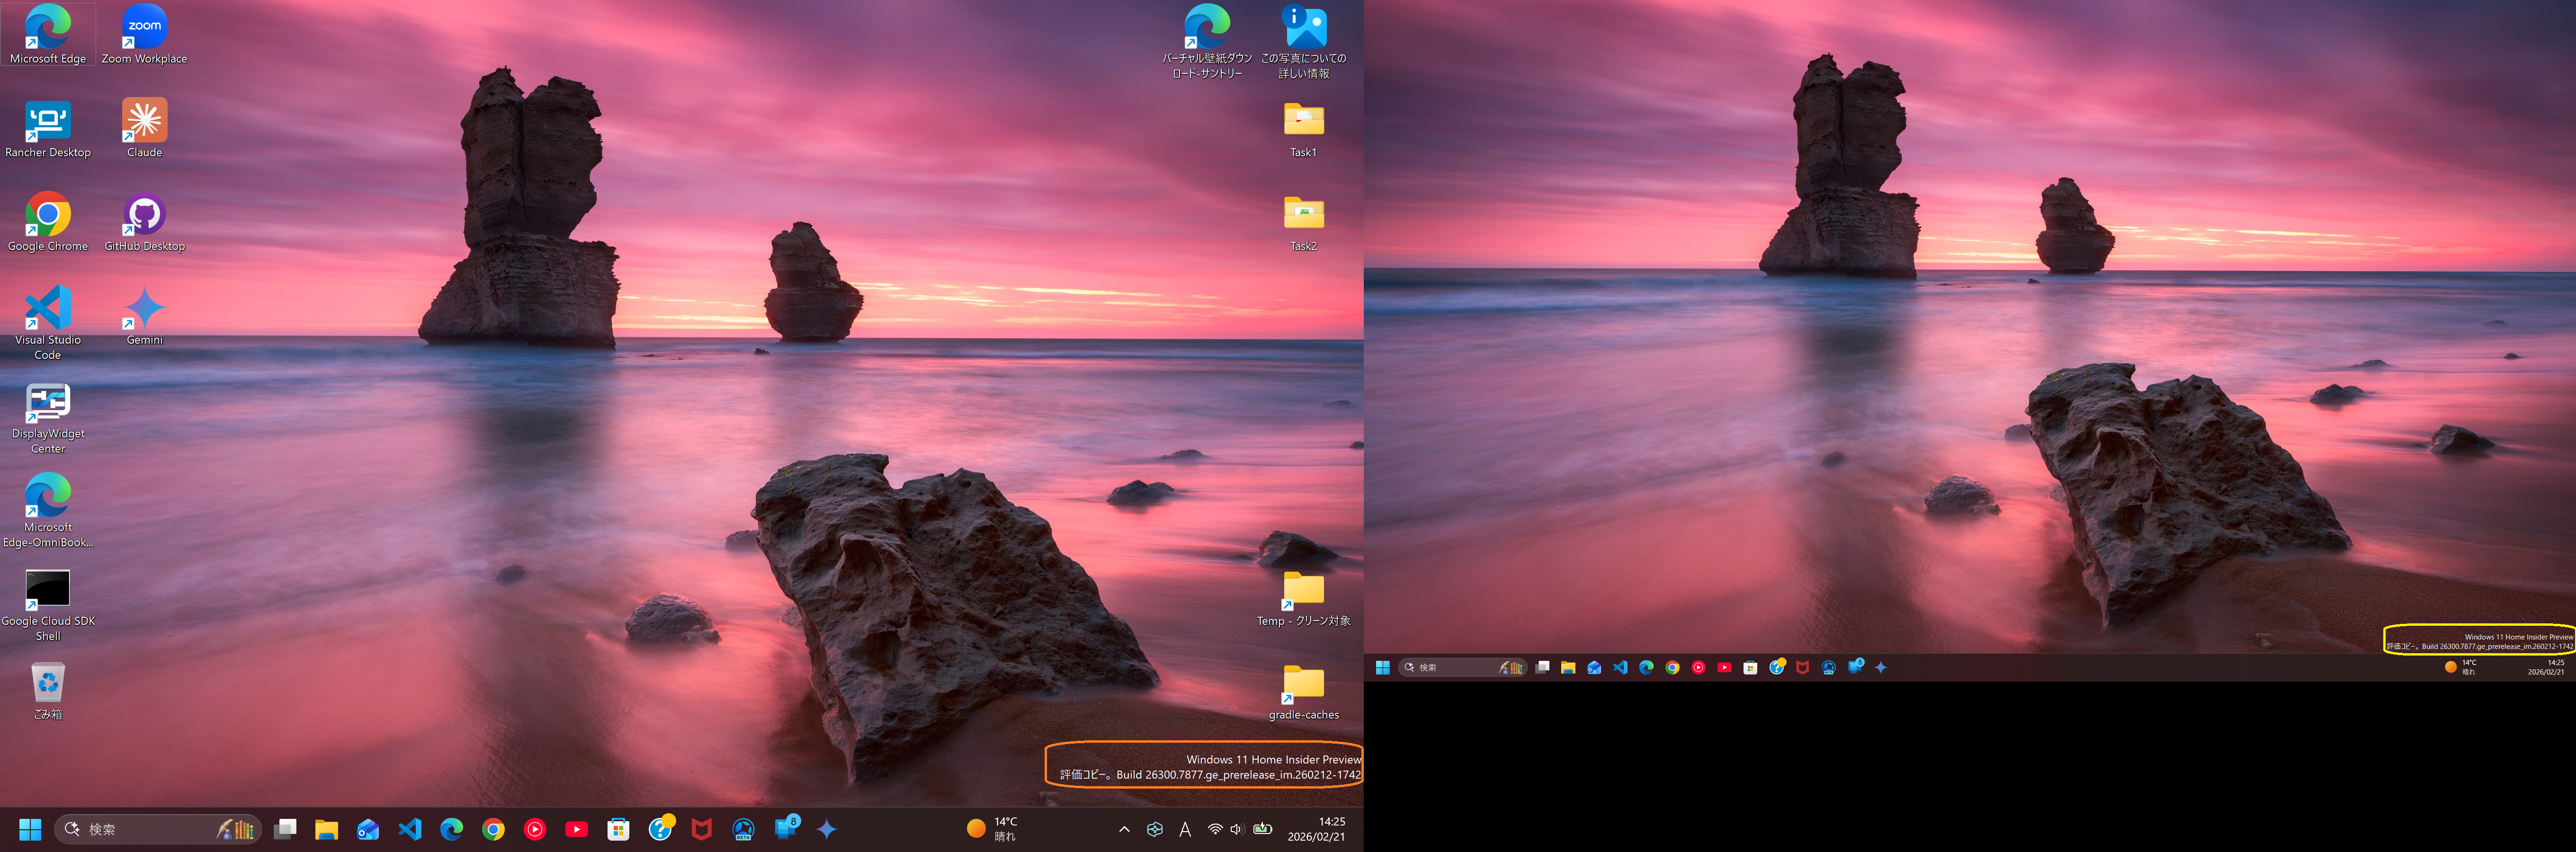Screen dimensions: 2576x852
Task: Select GitHub Desktop shortcut icon
Action: pos(144,215)
